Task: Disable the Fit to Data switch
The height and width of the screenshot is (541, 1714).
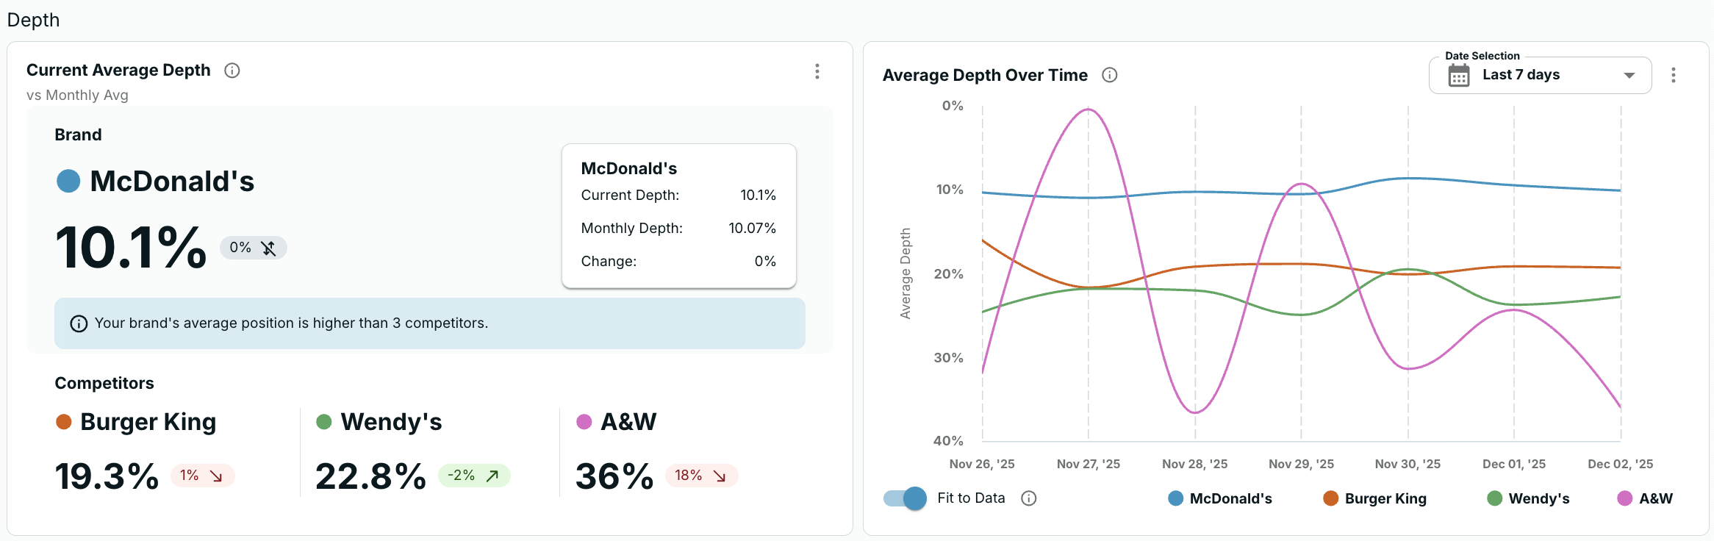Action: pos(906,498)
